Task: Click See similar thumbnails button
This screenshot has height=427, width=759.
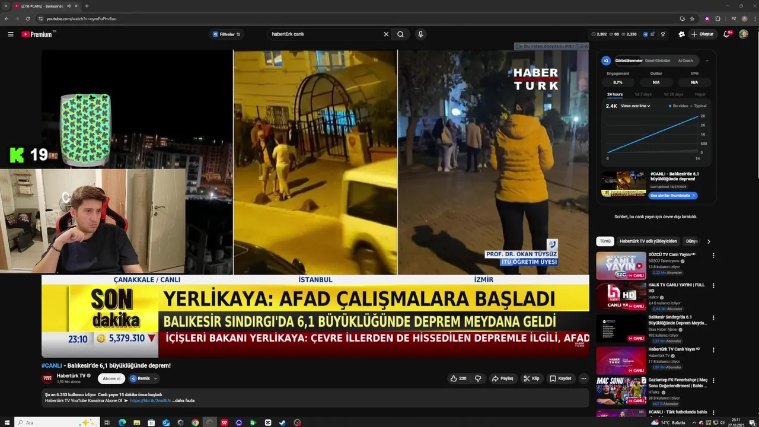Action: [672, 196]
